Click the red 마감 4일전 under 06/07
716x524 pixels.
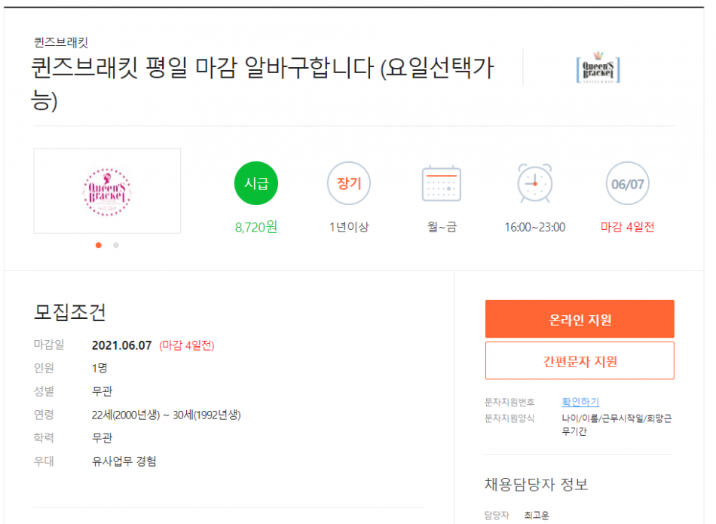[x=627, y=227]
